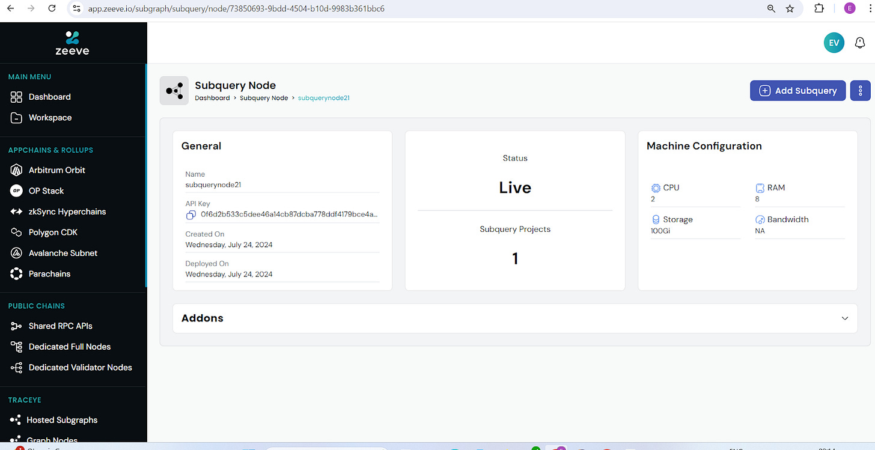
Task: Open the three-dot more options menu
Action: pos(860,91)
